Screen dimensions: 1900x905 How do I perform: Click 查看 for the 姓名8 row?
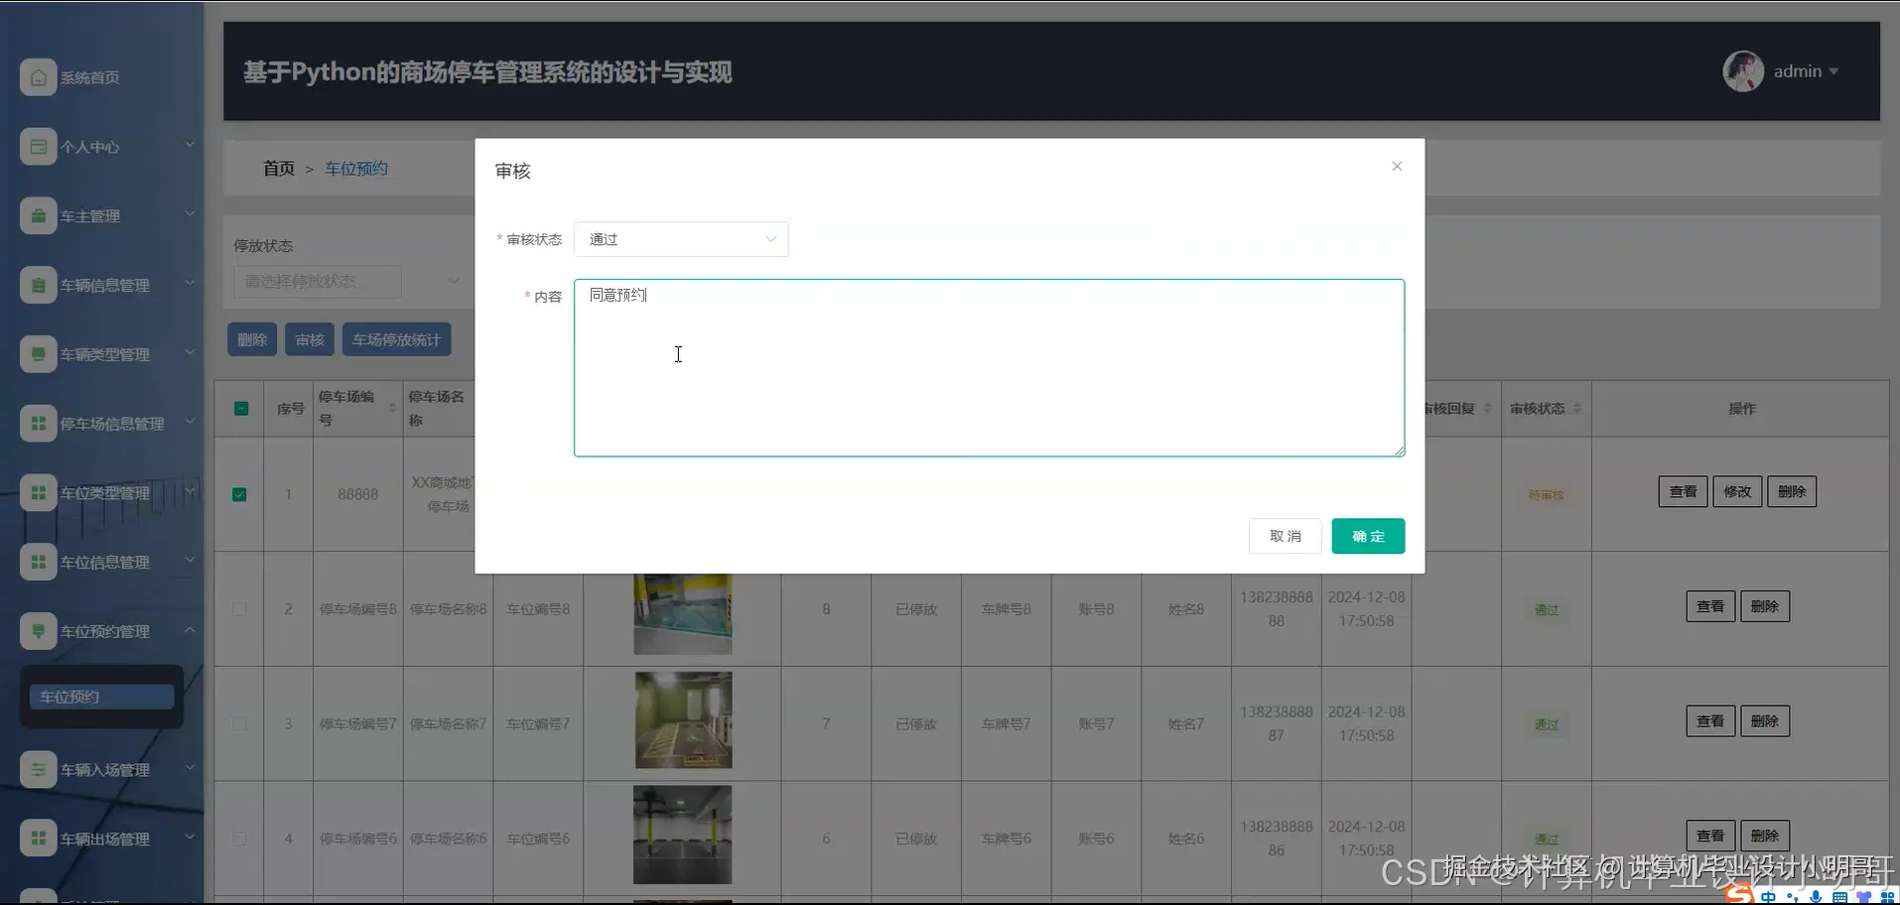pyautogui.click(x=1710, y=606)
